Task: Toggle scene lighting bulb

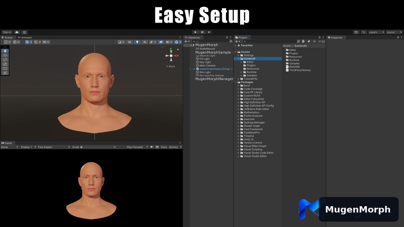Action: point(137,42)
